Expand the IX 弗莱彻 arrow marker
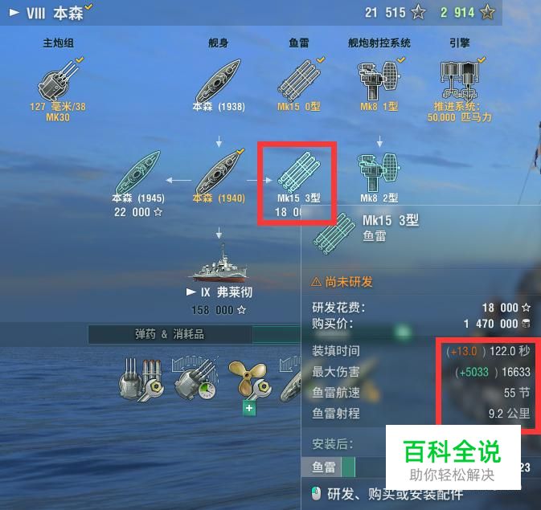This screenshot has width=541, height=510. click(191, 292)
